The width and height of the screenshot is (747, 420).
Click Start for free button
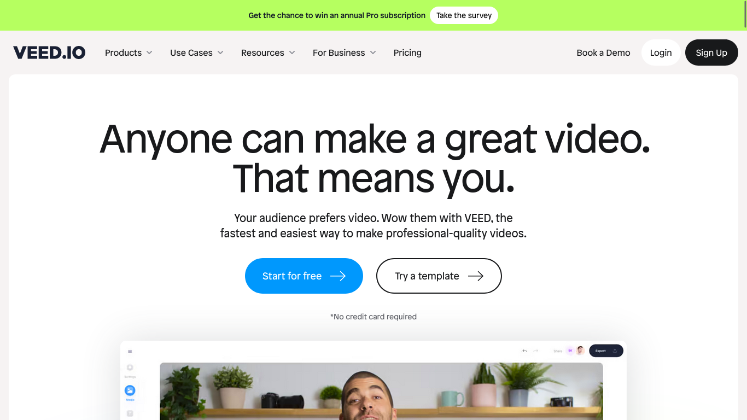click(x=304, y=276)
